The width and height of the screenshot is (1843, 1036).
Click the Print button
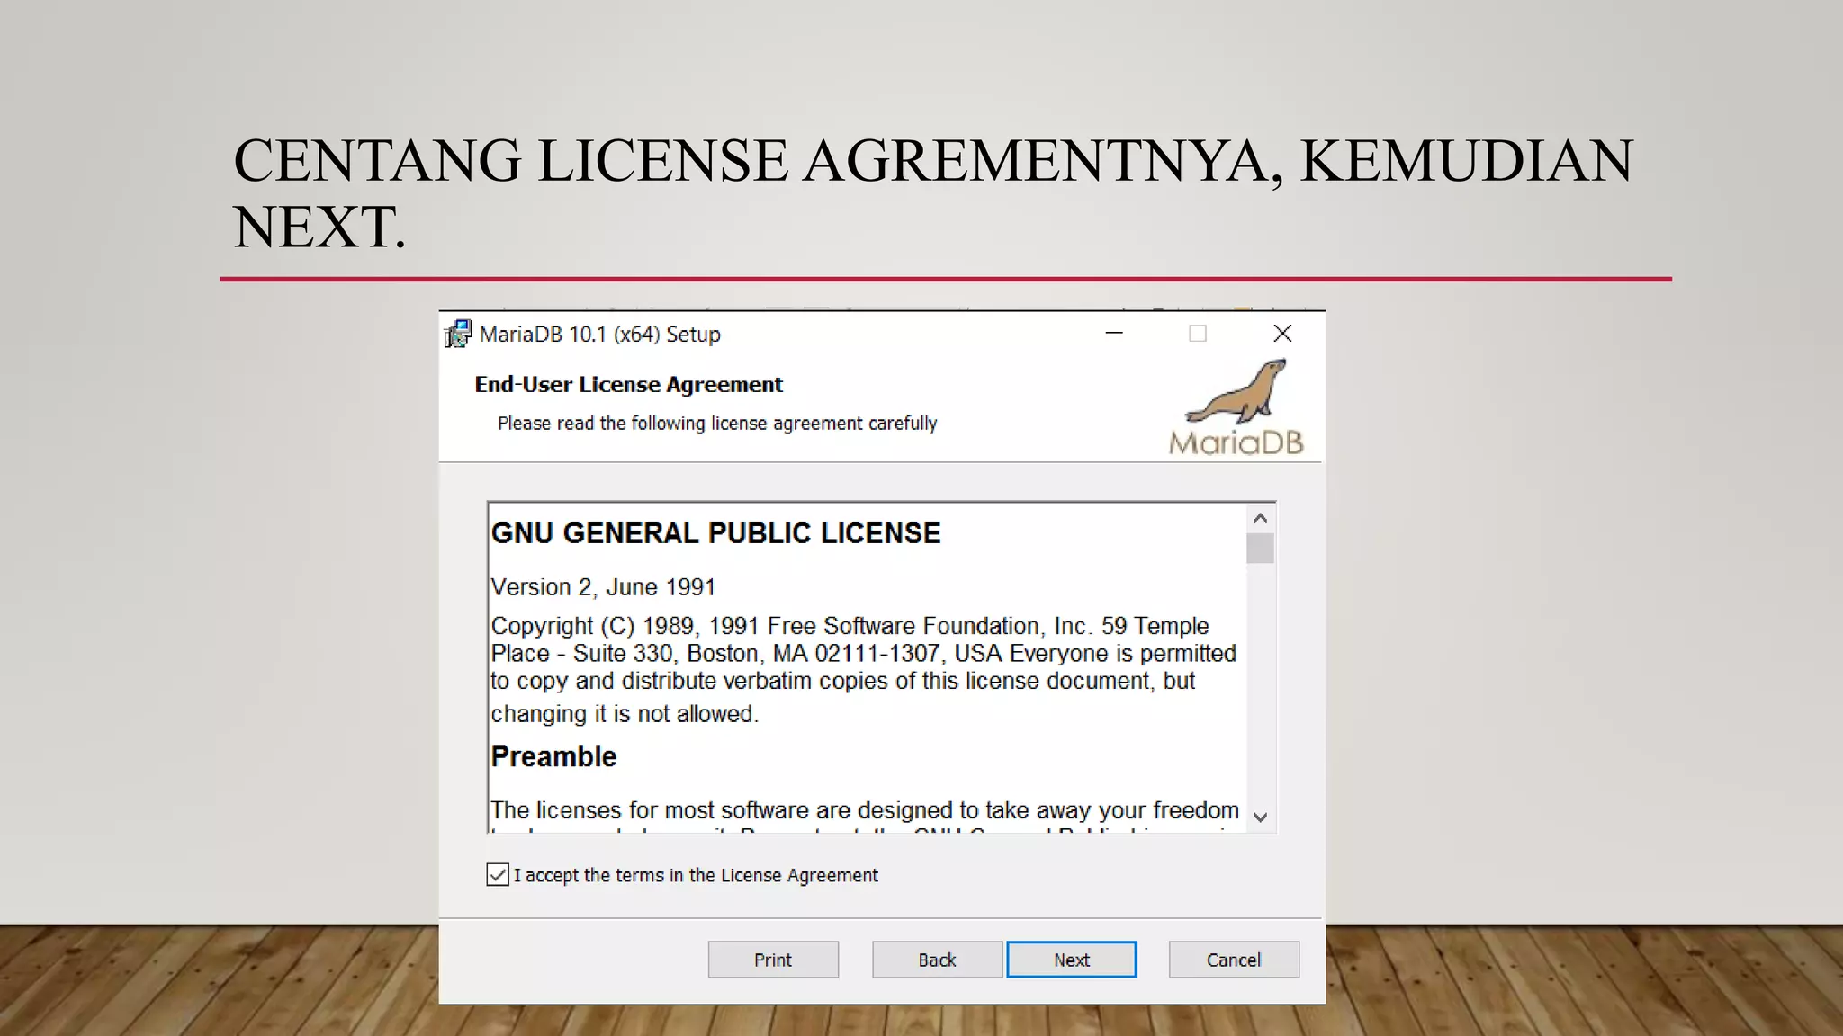pyautogui.click(x=773, y=960)
